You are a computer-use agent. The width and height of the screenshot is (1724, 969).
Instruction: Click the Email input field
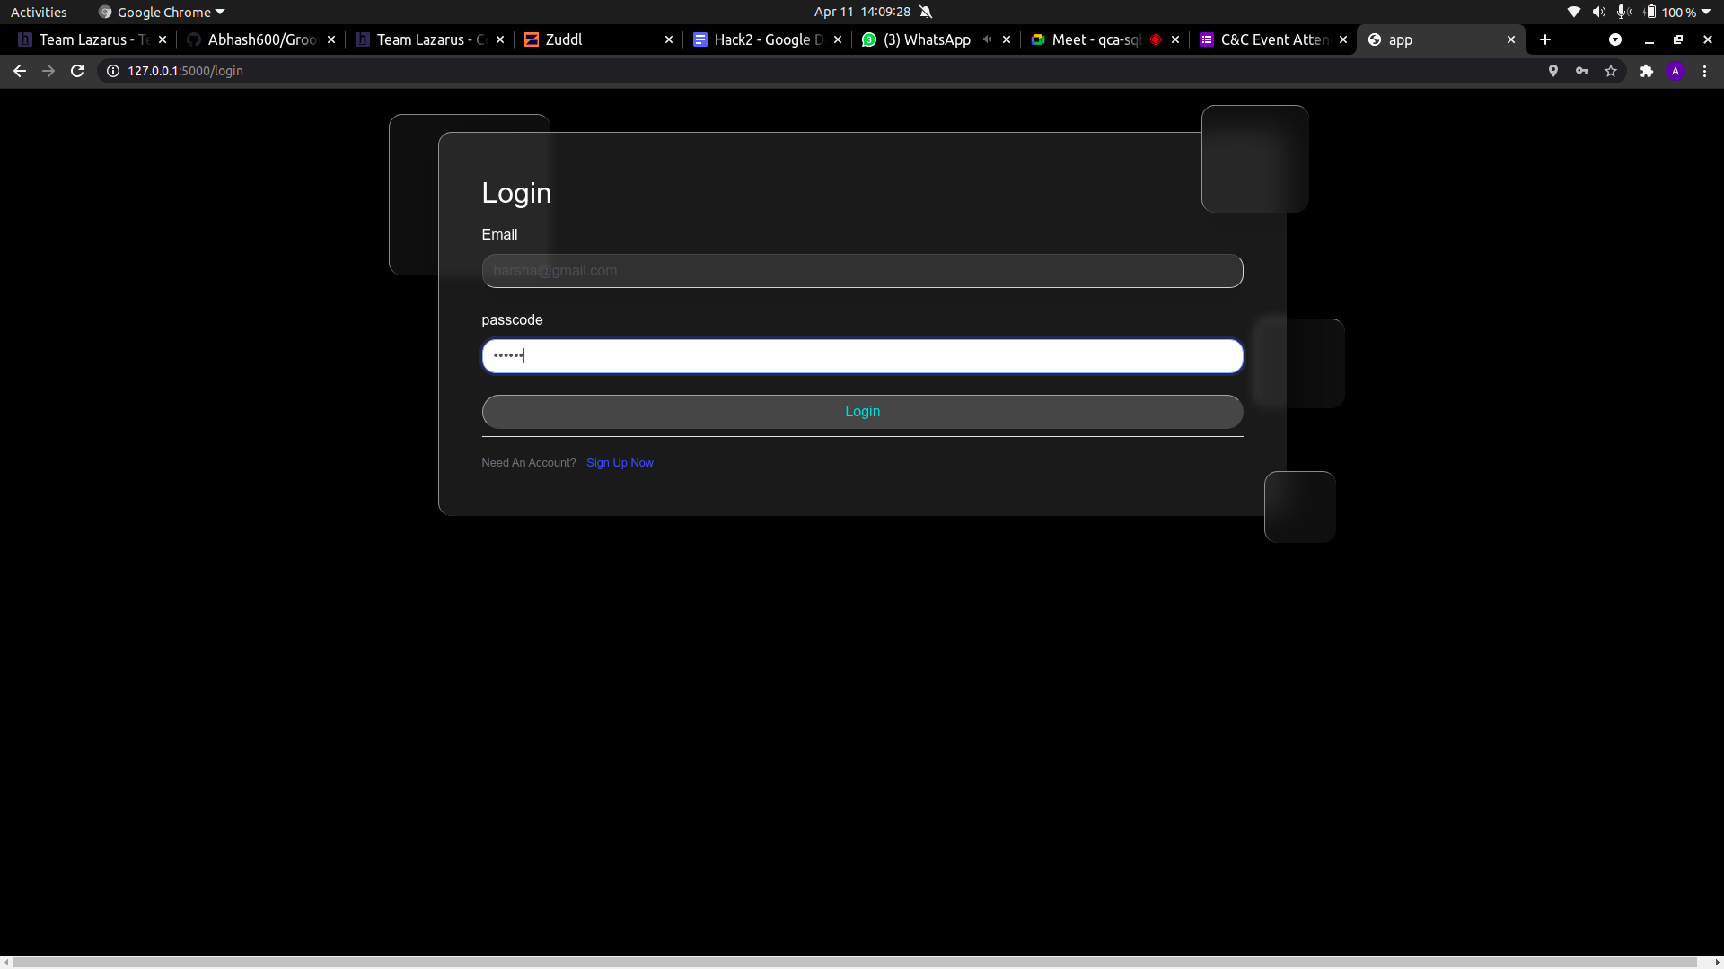click(862, 271)
